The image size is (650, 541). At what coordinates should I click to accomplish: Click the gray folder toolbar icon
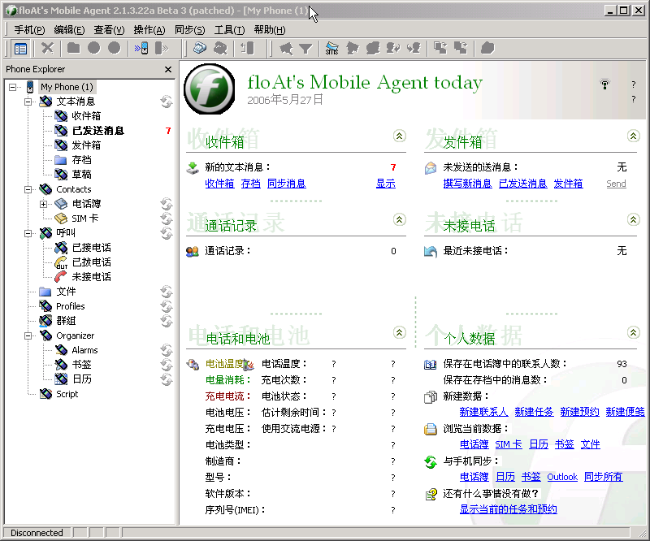point(73,49)
